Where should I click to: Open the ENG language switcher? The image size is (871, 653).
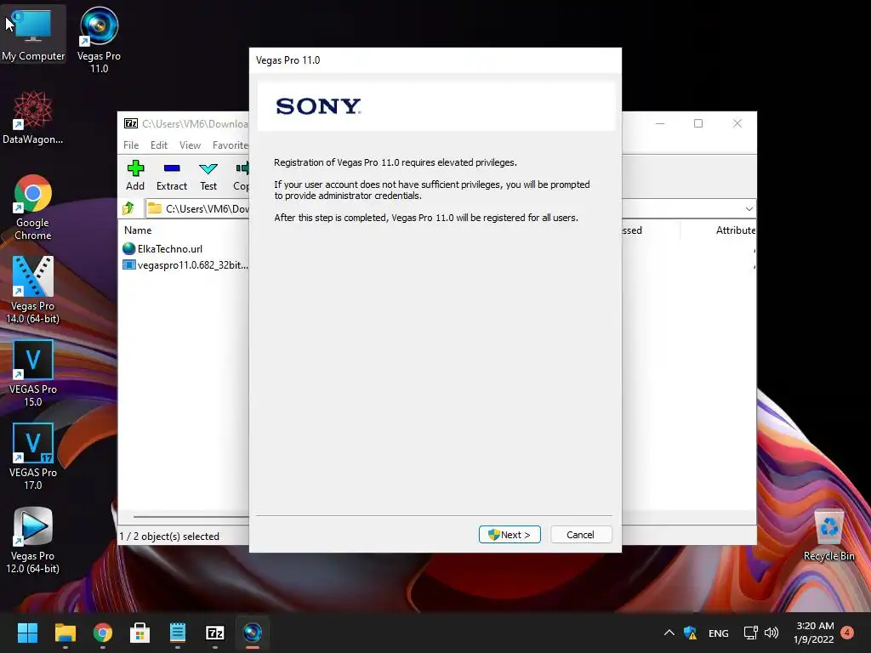point(718,633)
